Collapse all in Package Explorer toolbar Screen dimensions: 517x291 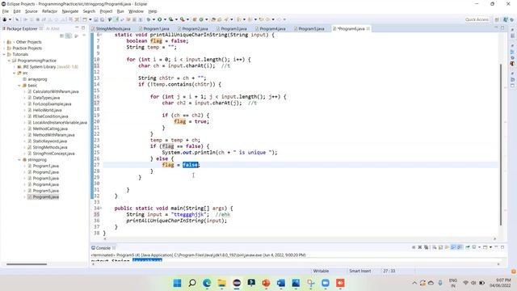point(61,36)
